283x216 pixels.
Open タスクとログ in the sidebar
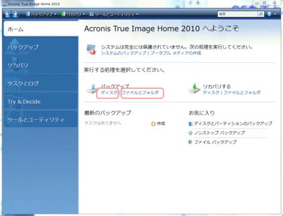(x=41, y=84)
